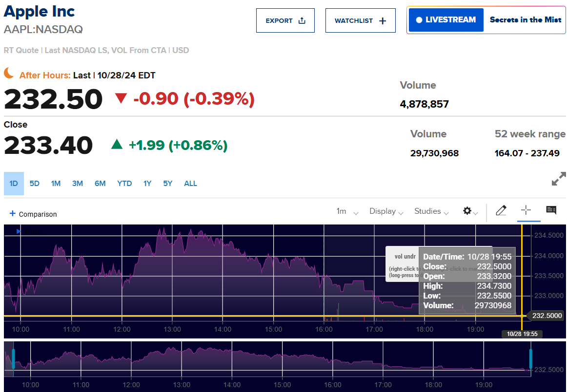Click the Apple Inc heading

(x=39, y=11)
